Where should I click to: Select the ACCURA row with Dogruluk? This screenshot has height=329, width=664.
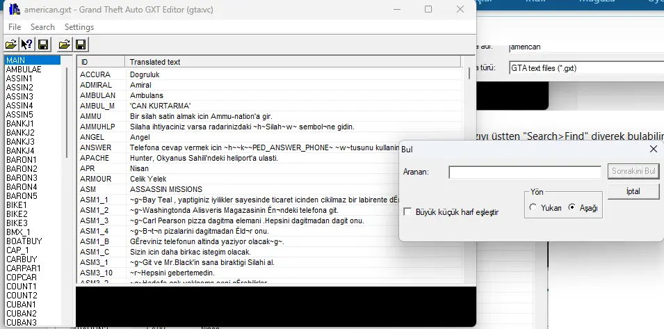[x=270, y=74]
